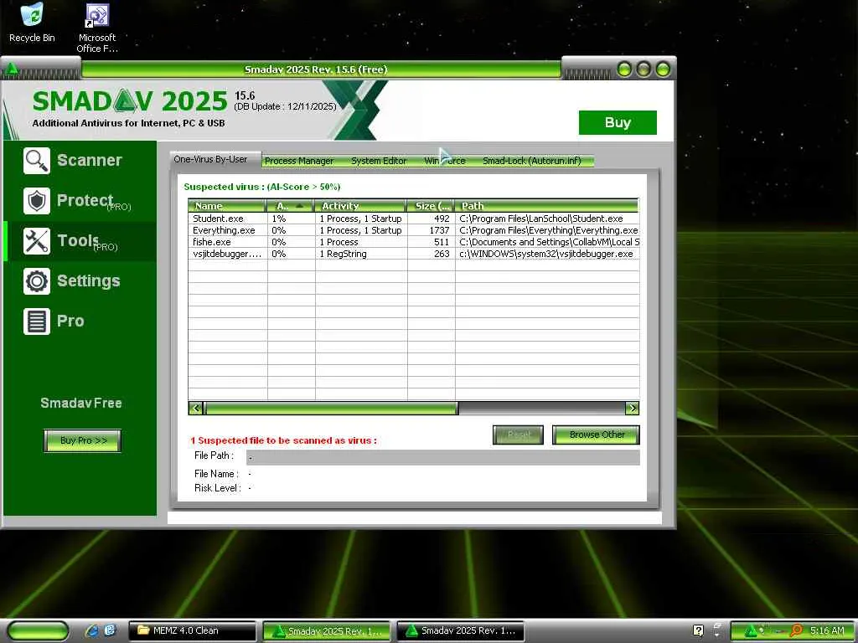
Task: Click the 0% cell in Everything.exe row
Action: [x=279, y=230]
